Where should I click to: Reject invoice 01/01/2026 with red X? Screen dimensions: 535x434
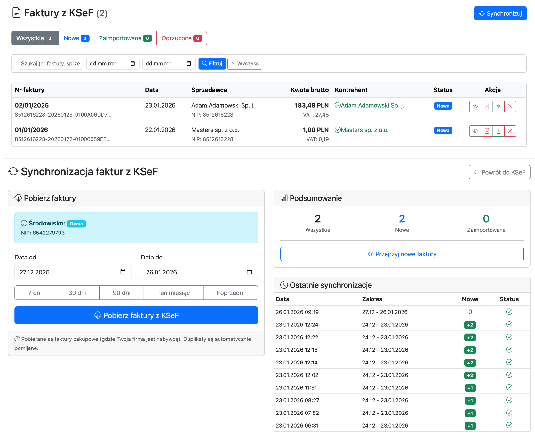coord(510,131)
